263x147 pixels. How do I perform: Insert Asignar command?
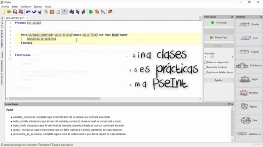click(x=249, y=52)
